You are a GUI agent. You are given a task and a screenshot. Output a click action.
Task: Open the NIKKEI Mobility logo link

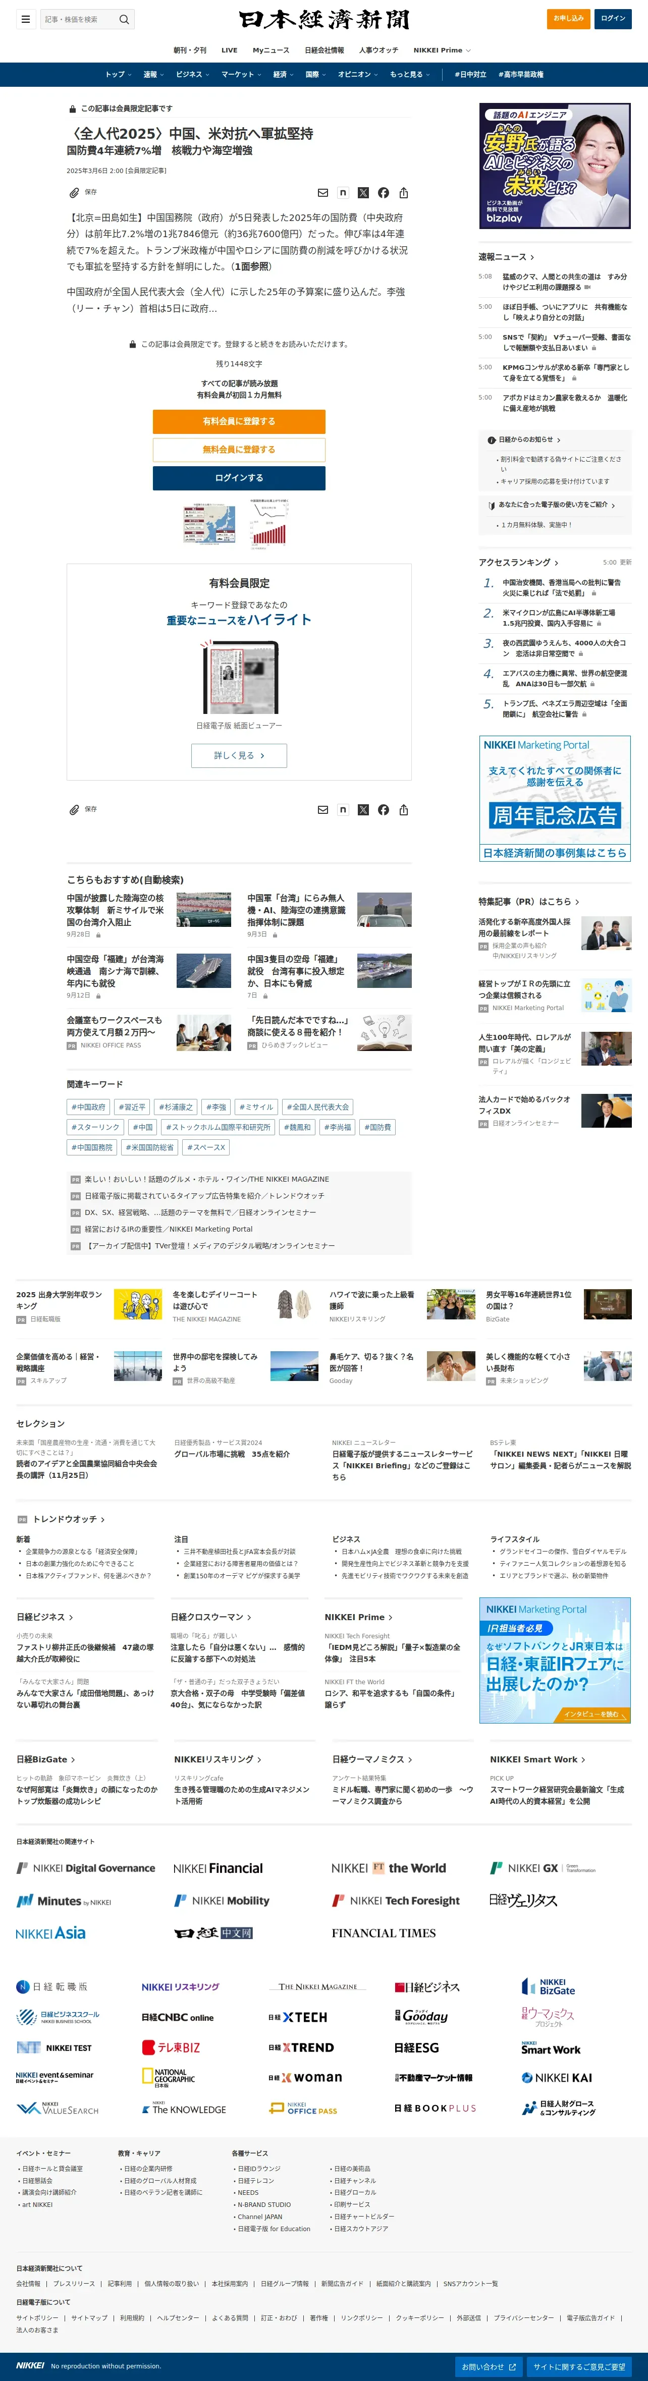click(x=222, y=1900)
